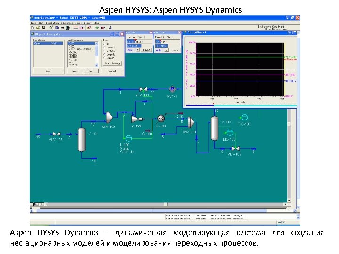
Task: Select the K-100 Surge Controller symbol
Action: pyautogui.click(x=129, y=138)
